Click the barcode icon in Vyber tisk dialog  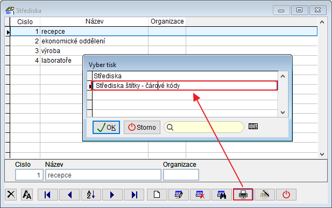pos(253,127)
